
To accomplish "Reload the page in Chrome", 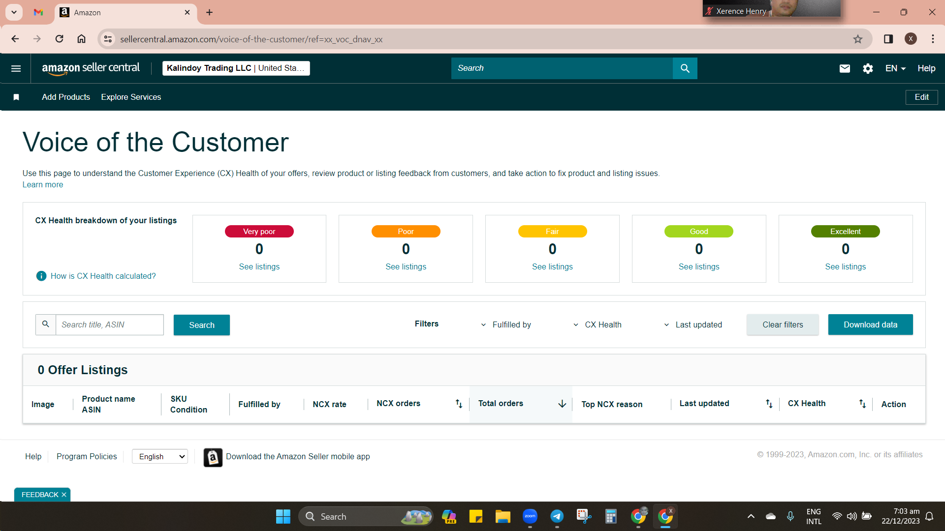I will pos(59,39).
